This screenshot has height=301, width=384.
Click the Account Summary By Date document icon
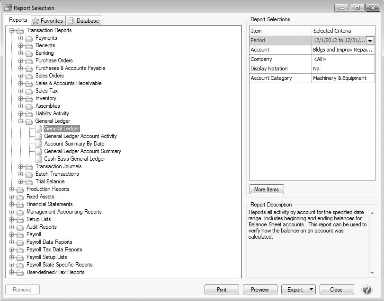[39, 144]
